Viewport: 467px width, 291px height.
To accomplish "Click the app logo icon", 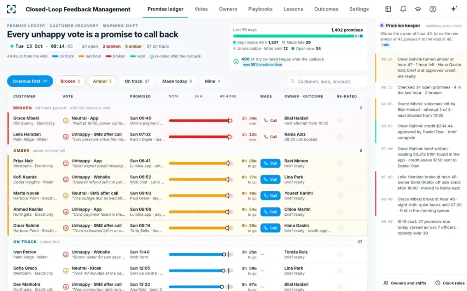I will (11, 9).
